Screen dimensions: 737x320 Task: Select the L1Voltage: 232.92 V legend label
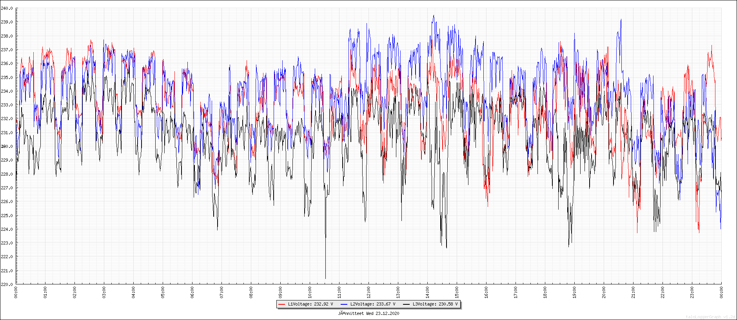pos(310,304)
